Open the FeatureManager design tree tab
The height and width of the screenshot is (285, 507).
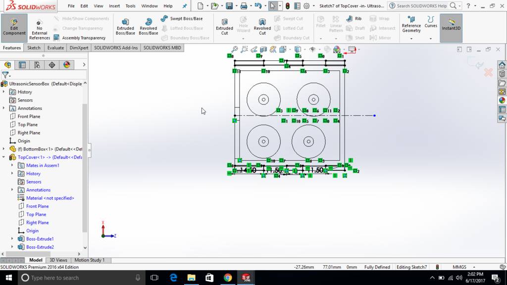[x=8, y=65]
